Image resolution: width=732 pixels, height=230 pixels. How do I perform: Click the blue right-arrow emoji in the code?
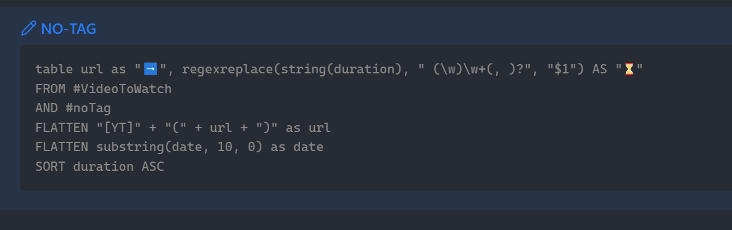pyautogui.click(x=151, y=69)
